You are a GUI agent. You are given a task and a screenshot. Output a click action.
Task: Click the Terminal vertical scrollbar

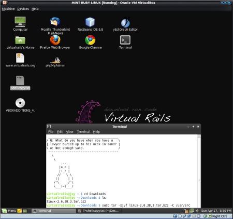click(x=199, y=171)
